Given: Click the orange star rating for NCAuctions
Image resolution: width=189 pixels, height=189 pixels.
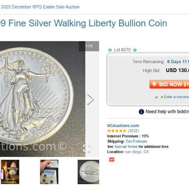Looking at the screenshot, I should coord(117,131).
